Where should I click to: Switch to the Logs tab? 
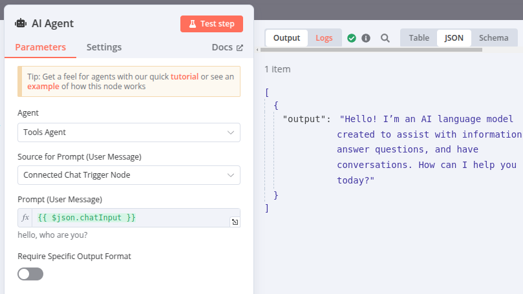pyautogui.click(x=324, y=38)
